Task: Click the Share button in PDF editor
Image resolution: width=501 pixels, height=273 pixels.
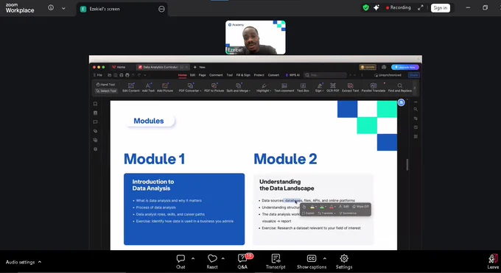Action: [414, 75]
